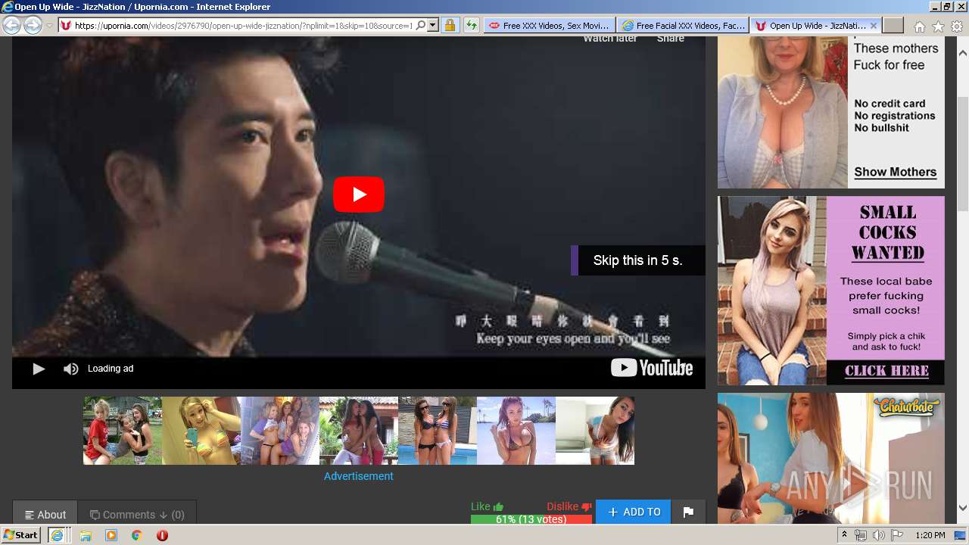Click the YouTube logo in the player bar

652,368
